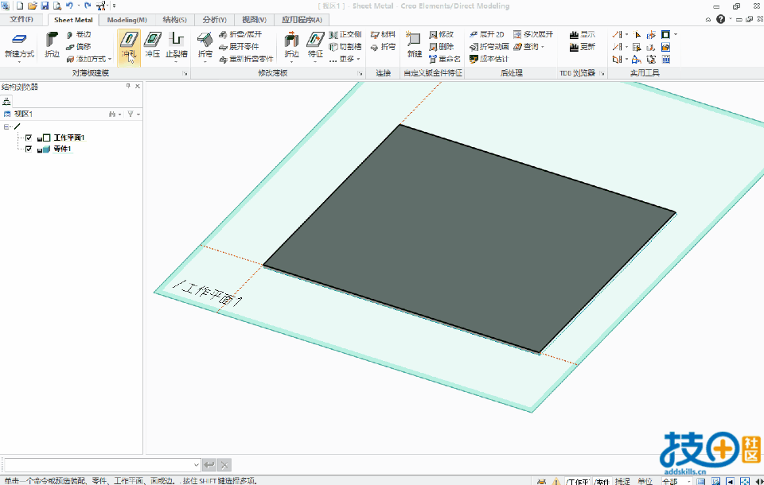Open the 查询 dropdown arrow
The width and height of the screenshot is (764, 485).
point(542,47)
